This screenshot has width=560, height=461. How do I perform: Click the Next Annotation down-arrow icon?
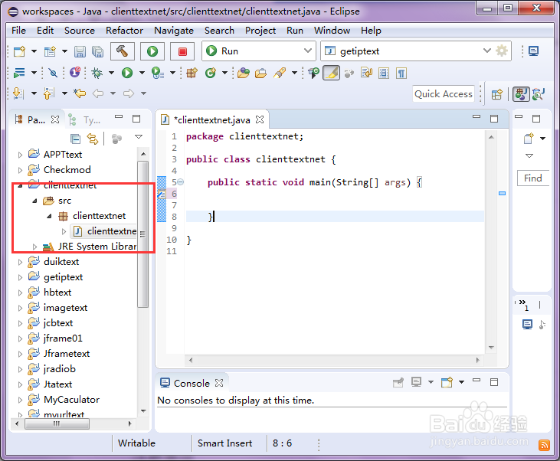pos(18,93)
